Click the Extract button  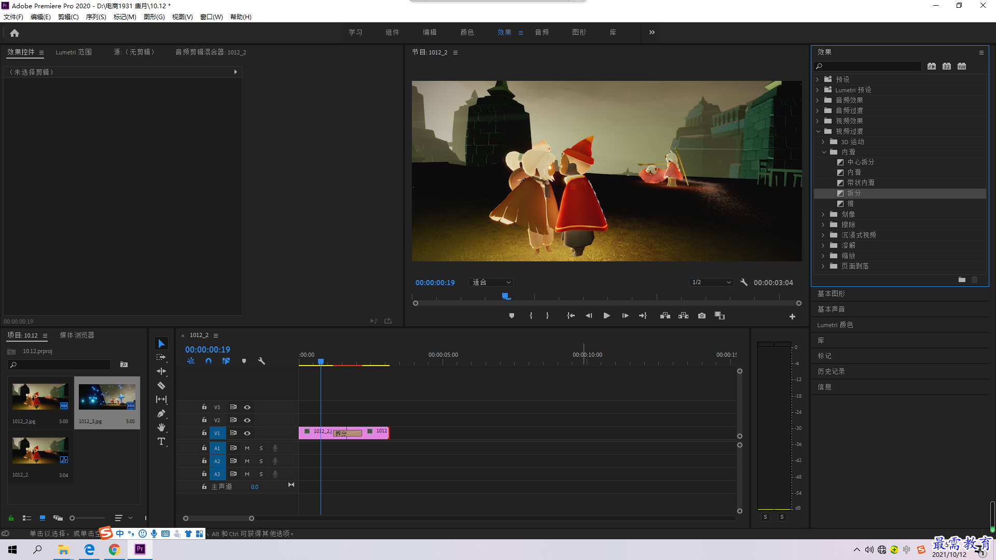[683, 316]
